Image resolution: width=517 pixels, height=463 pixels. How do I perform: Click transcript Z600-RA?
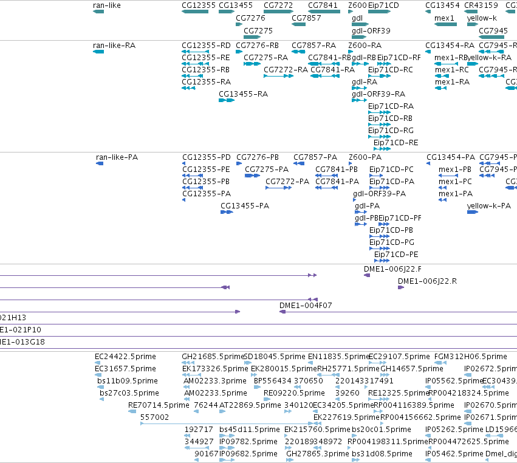click(365, 45)
